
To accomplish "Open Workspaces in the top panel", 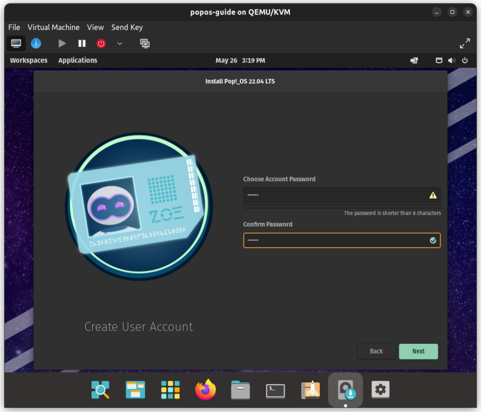I will coord(29,60).
